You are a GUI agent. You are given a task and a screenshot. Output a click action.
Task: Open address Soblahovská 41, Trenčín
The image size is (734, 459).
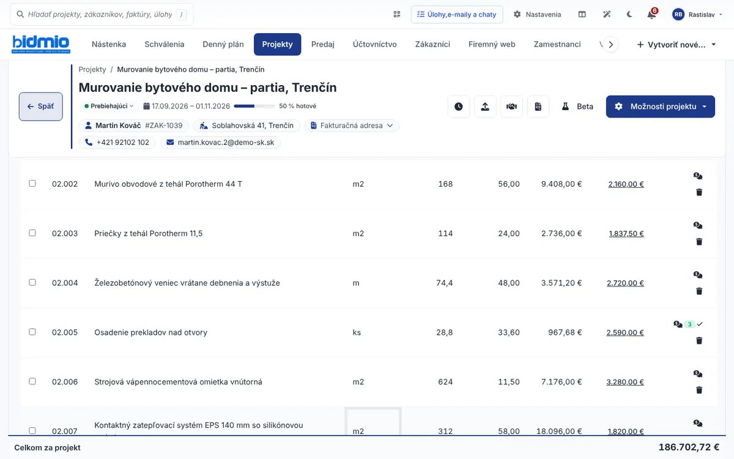(x=247, y=125)
